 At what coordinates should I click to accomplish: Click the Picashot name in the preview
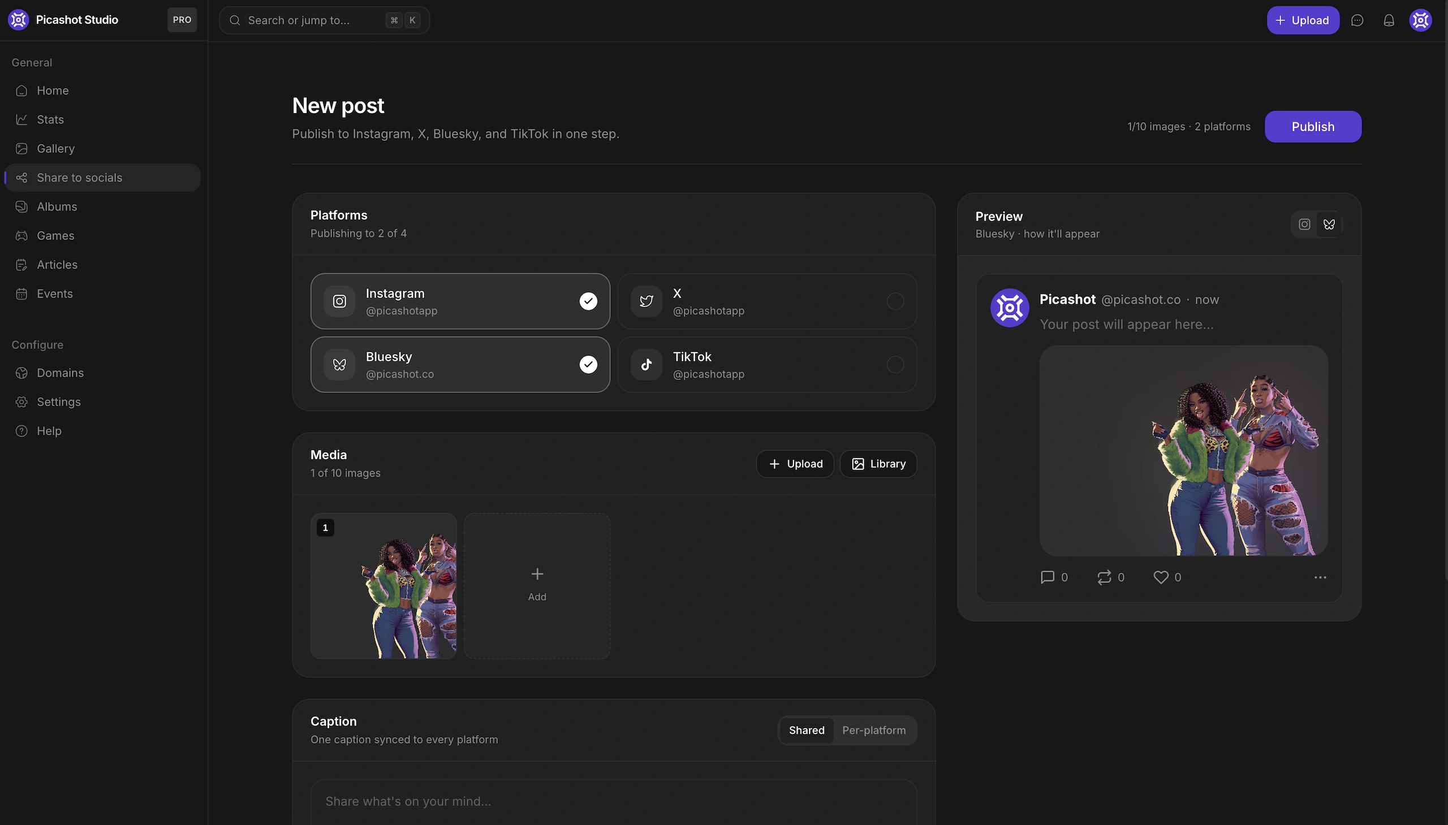(1068, 299)
